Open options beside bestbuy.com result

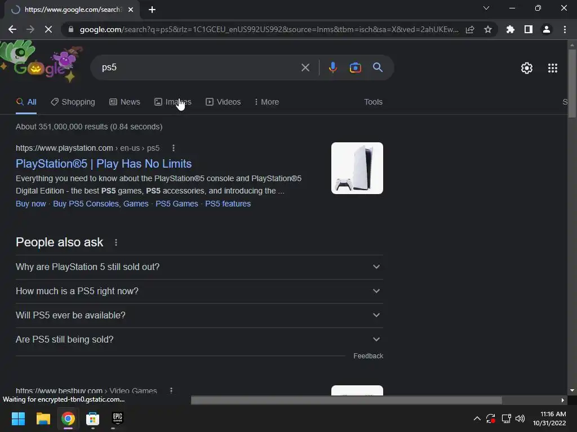tap(171, 391)
